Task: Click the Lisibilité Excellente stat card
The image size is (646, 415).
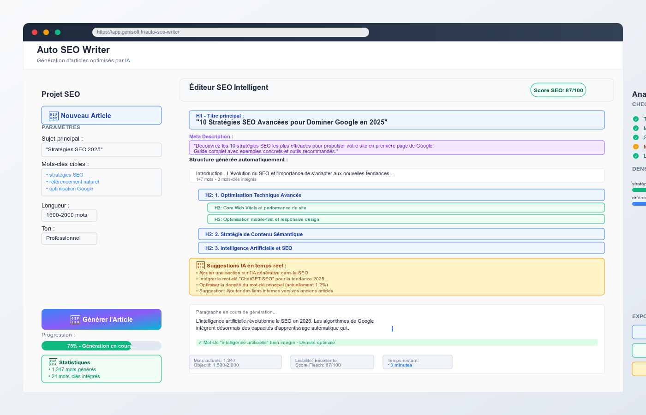Action: [x=332, y=362]
